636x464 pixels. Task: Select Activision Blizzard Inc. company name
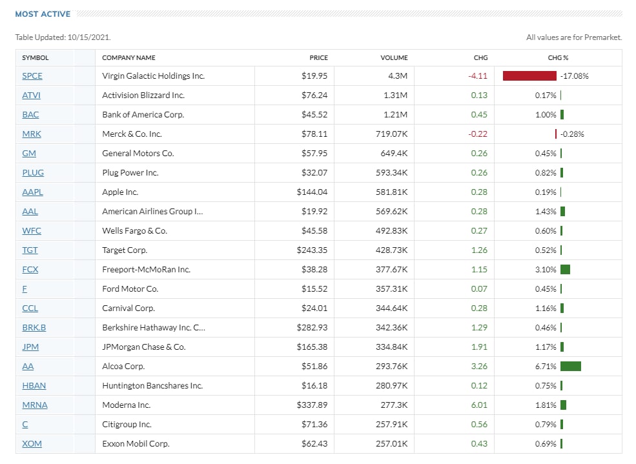(143, 96)
